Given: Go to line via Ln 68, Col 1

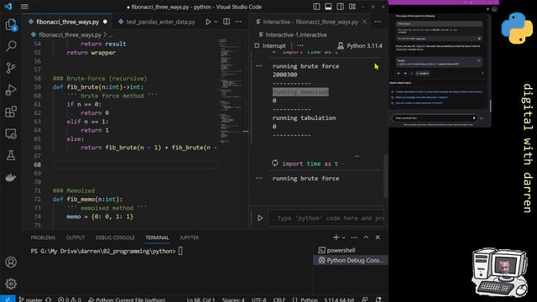Looking at the screenshot, I should click(x=201, y=299).
